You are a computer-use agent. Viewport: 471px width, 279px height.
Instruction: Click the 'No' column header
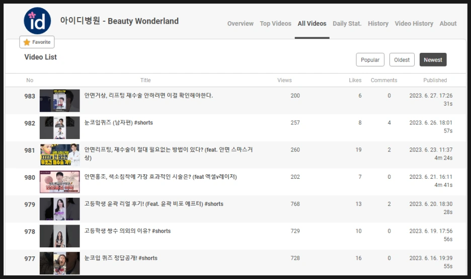pyautogui.click(x=30, y=80)
